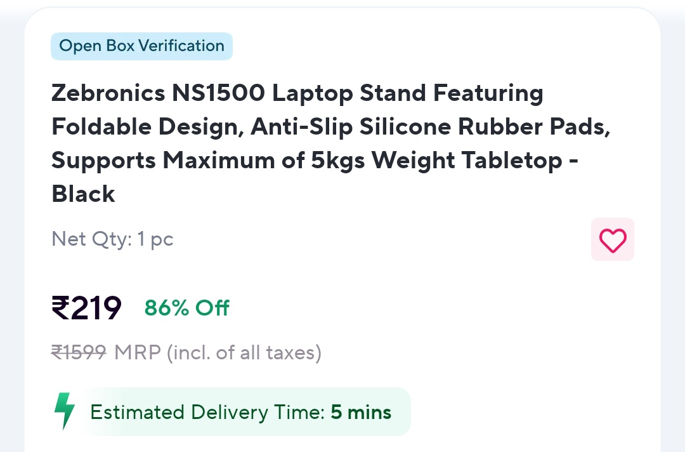Tap the heart wishlist icon
The height and width of the screenshot is (452, 685).
(612, 240)
